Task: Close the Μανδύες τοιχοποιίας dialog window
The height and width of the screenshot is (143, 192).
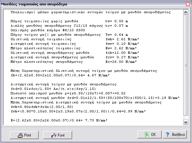Action: (188, 4)
